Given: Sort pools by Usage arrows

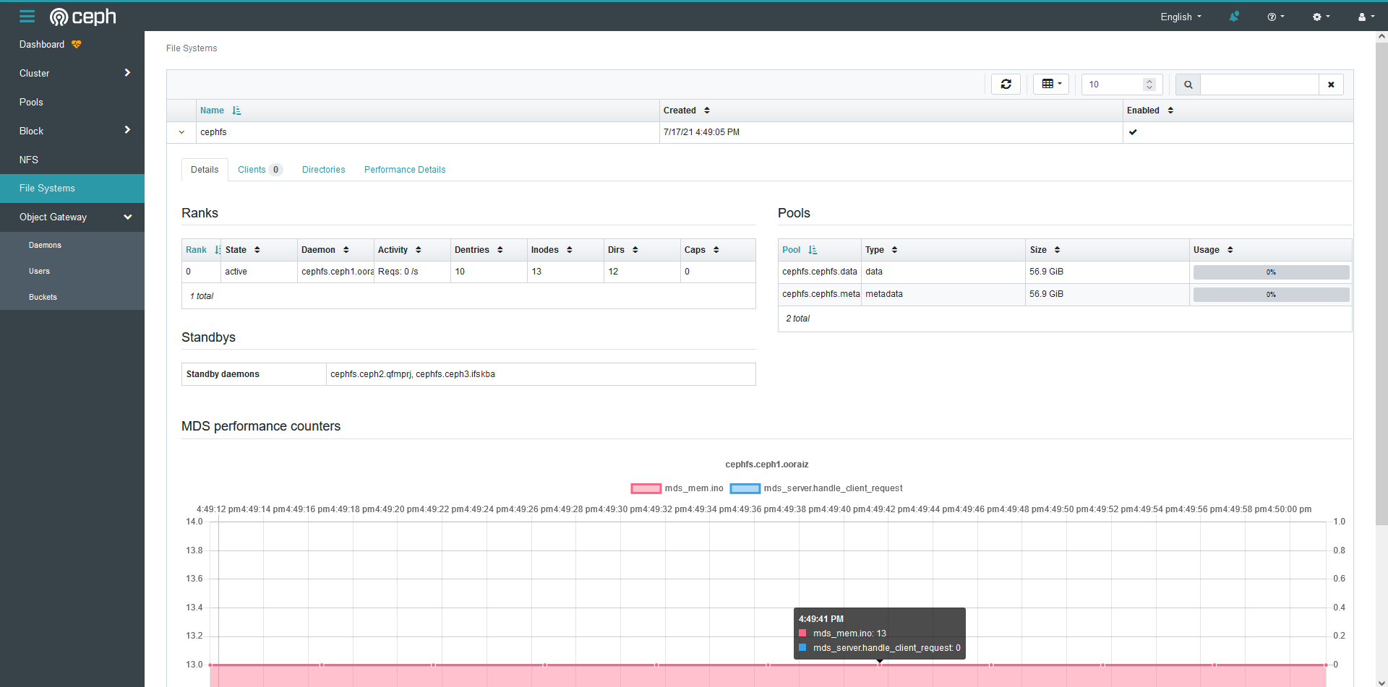Looking at the screenshot, I should (x=1230, y=250).
